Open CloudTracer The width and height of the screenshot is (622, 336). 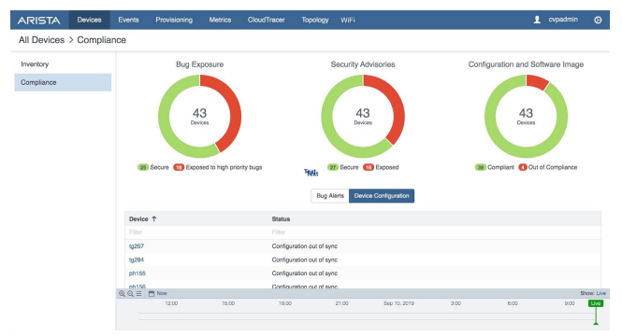(267, 20)
